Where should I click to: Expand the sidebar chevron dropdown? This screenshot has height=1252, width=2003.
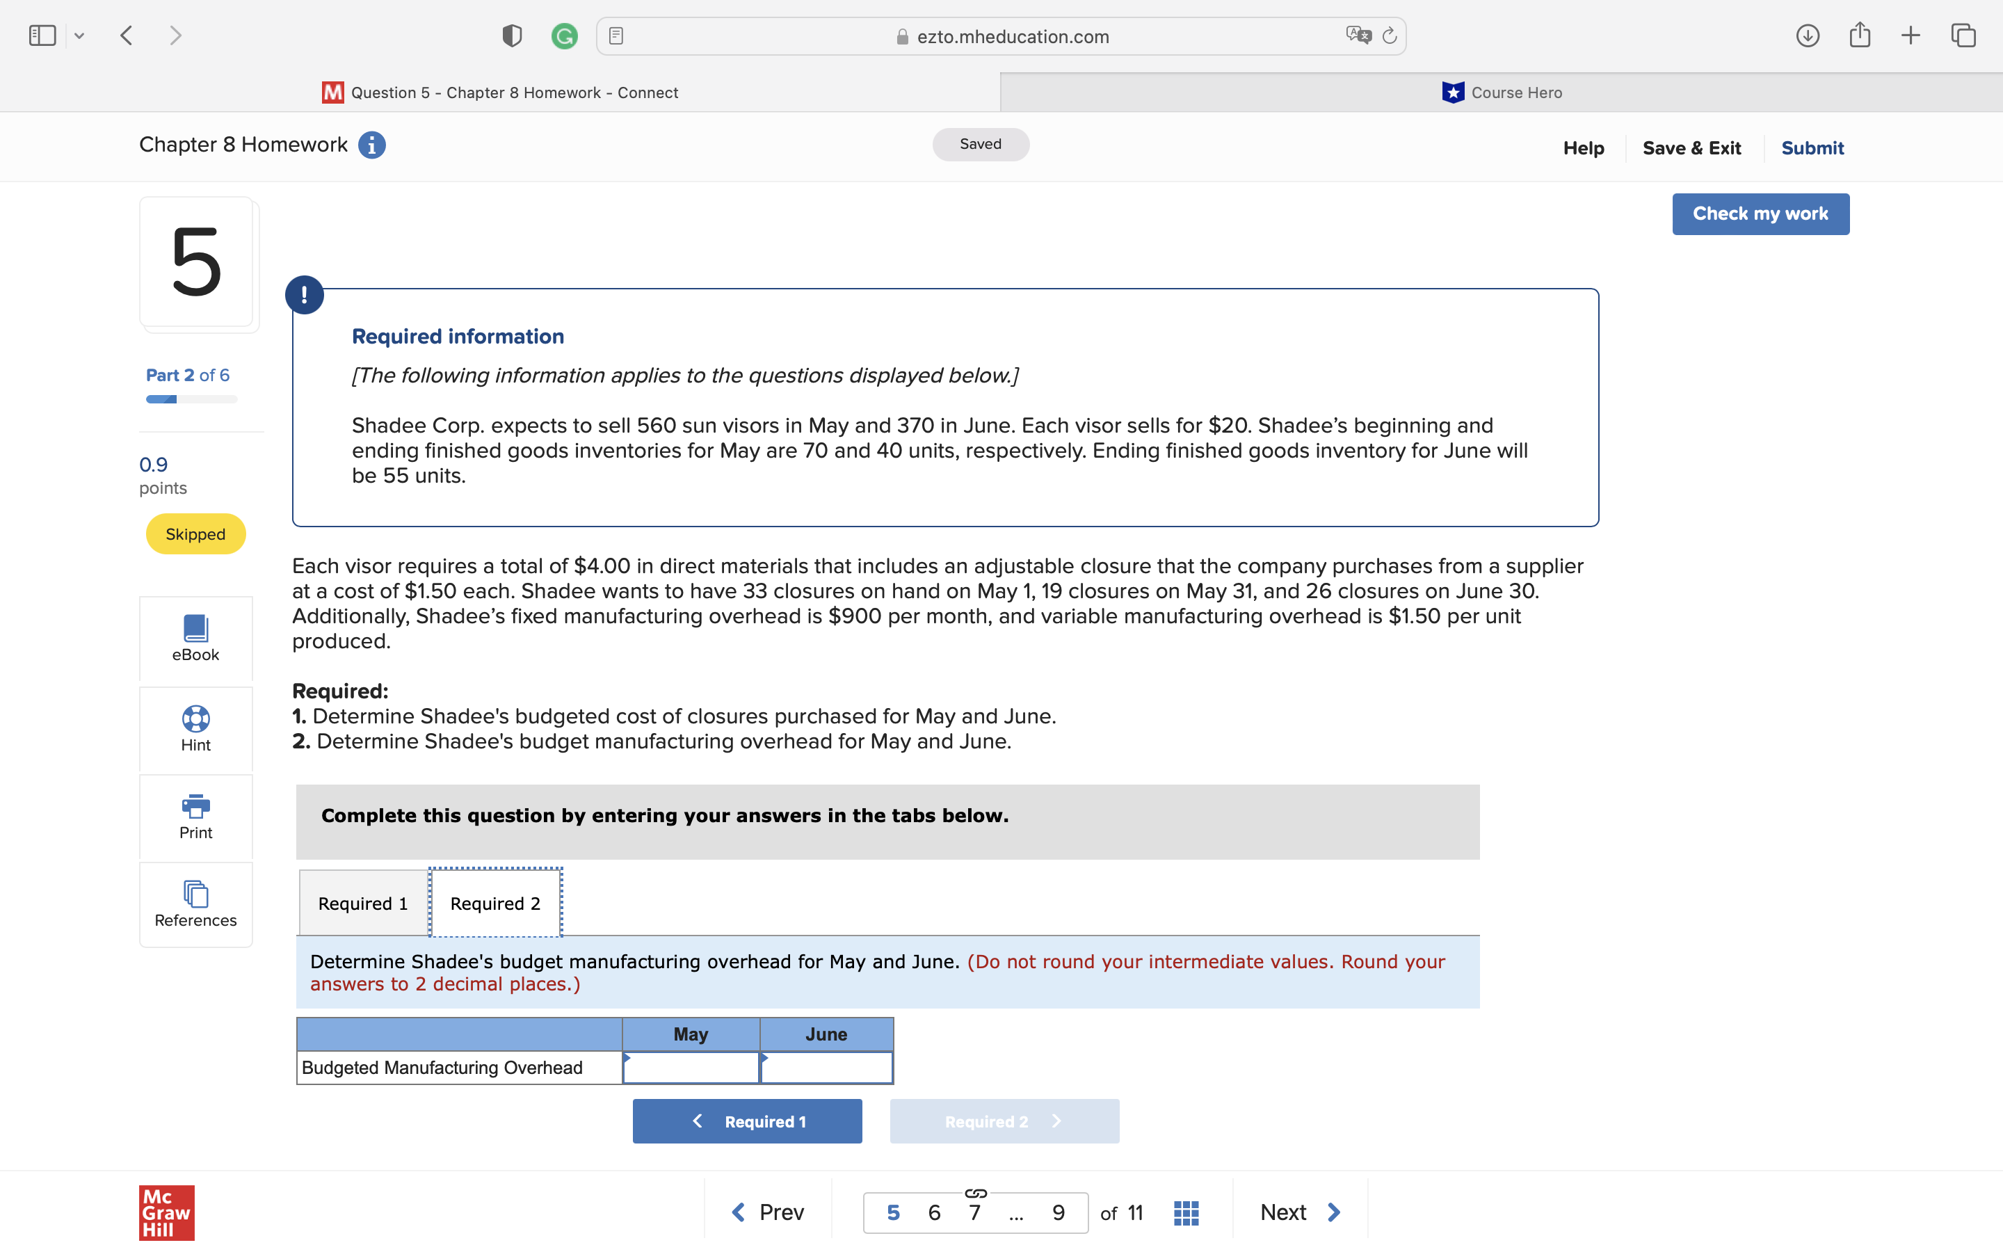pyautogui.click(x=80, y=35)
